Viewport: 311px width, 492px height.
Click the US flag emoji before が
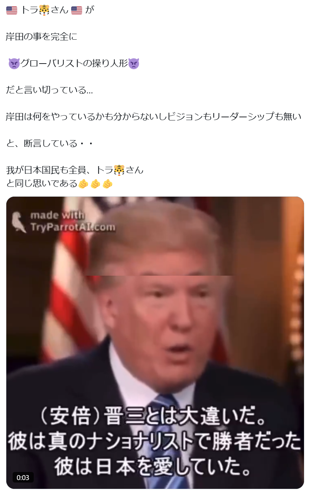(x=77, y=10)
